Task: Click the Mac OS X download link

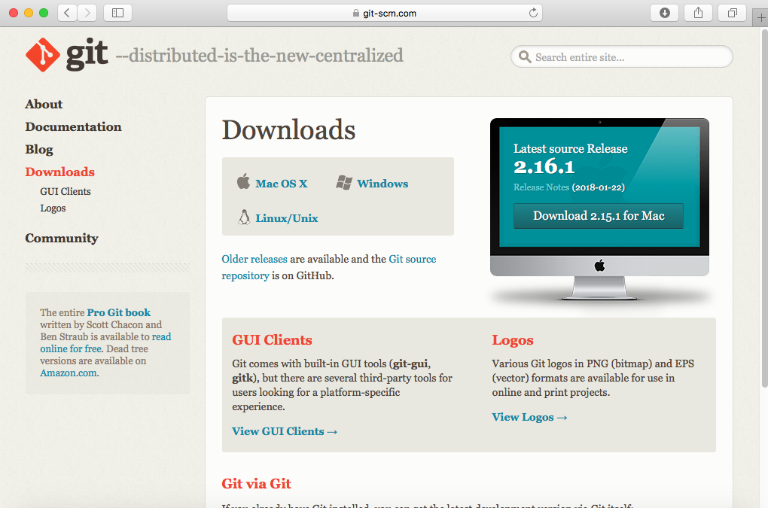Action: point(282,184)
